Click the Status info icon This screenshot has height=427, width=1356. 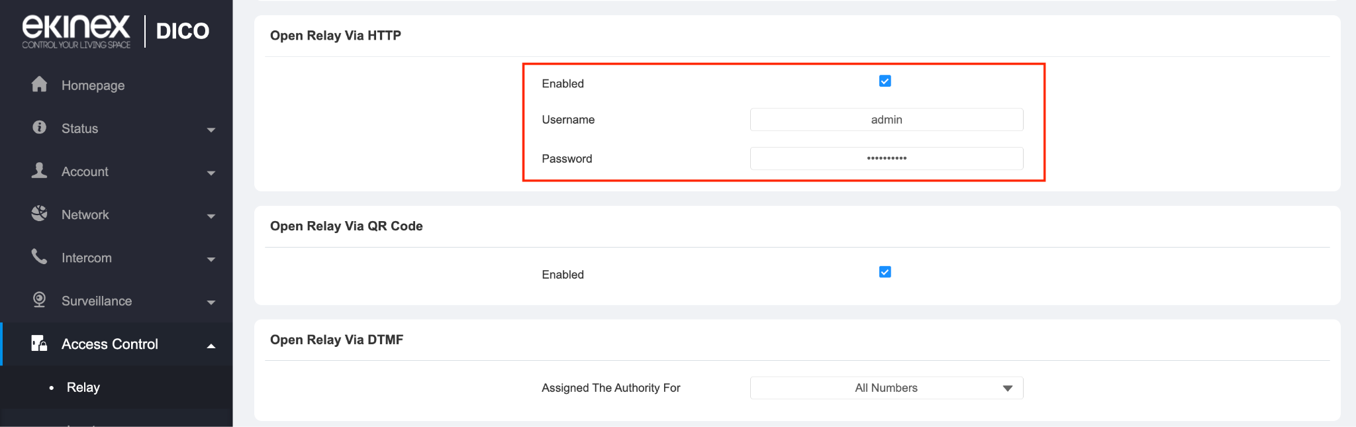pyautogui.click(x=40, y=127)
